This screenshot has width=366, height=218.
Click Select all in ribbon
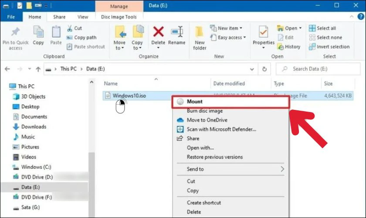[x=322, y=28]
